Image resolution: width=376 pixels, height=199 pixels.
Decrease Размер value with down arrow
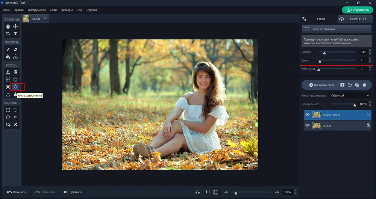(370, 53)
